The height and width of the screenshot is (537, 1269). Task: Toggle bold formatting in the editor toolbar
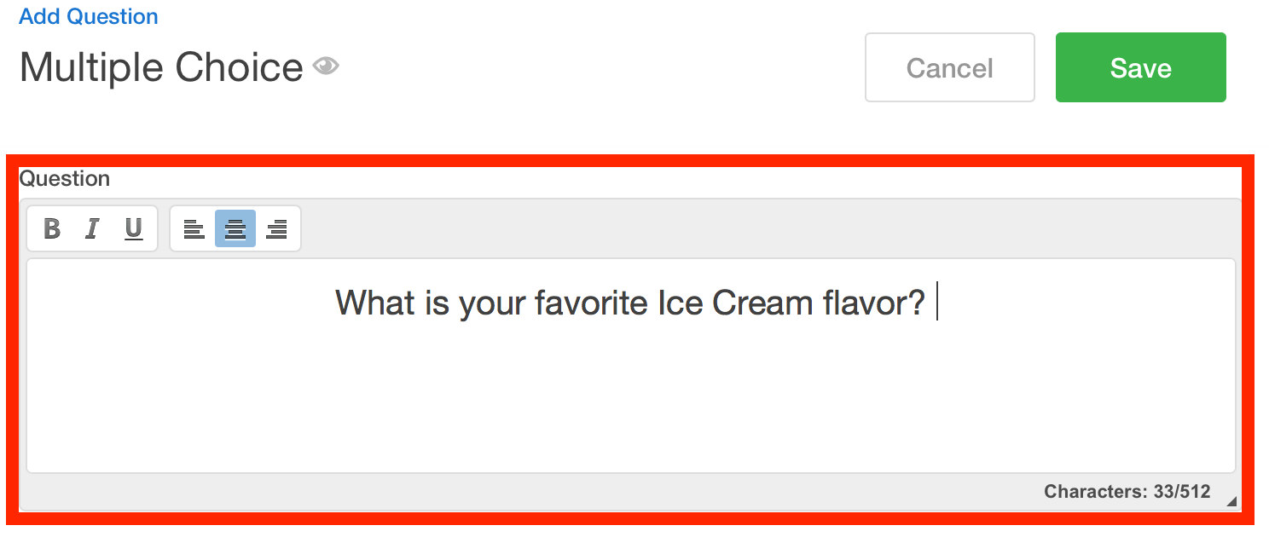point(51,228)
